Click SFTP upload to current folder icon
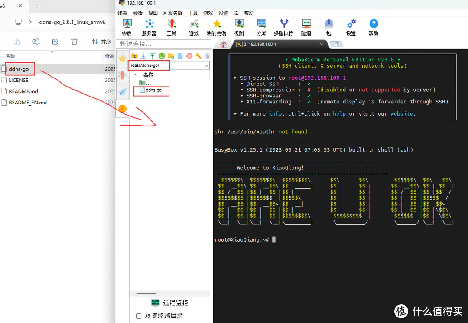The height and width of the screenshot is (323, 468). tap(153, 56)
